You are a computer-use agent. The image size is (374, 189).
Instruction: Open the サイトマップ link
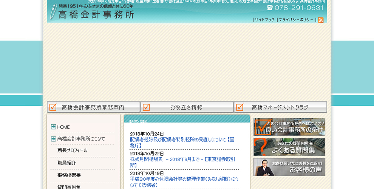pyautogui.click(x=264, y=20)
